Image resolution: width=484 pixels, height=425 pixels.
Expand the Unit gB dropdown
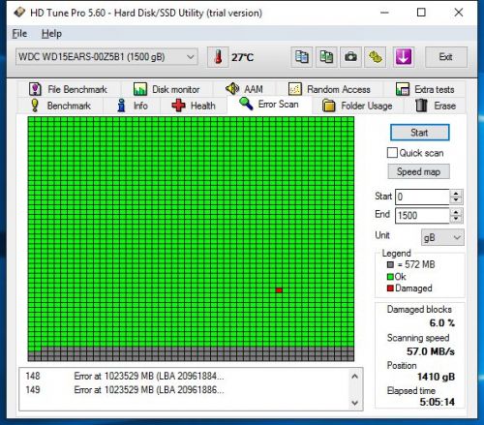tap(442, 238)
